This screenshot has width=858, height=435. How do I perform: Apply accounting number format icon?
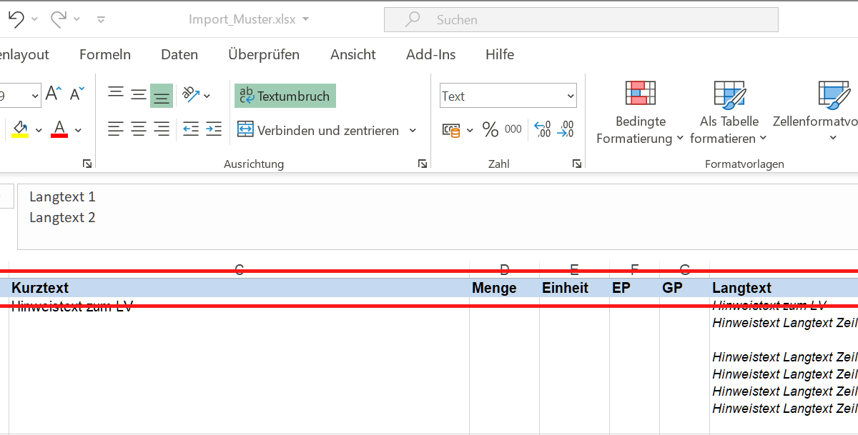tap(451, 130)
